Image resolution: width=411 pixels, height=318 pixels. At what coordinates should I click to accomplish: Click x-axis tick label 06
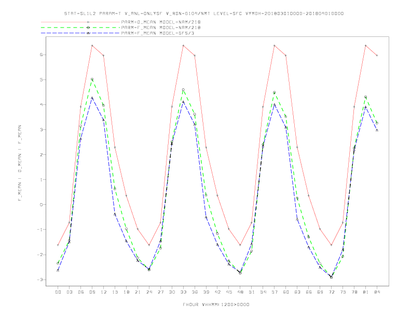point(81,292)
